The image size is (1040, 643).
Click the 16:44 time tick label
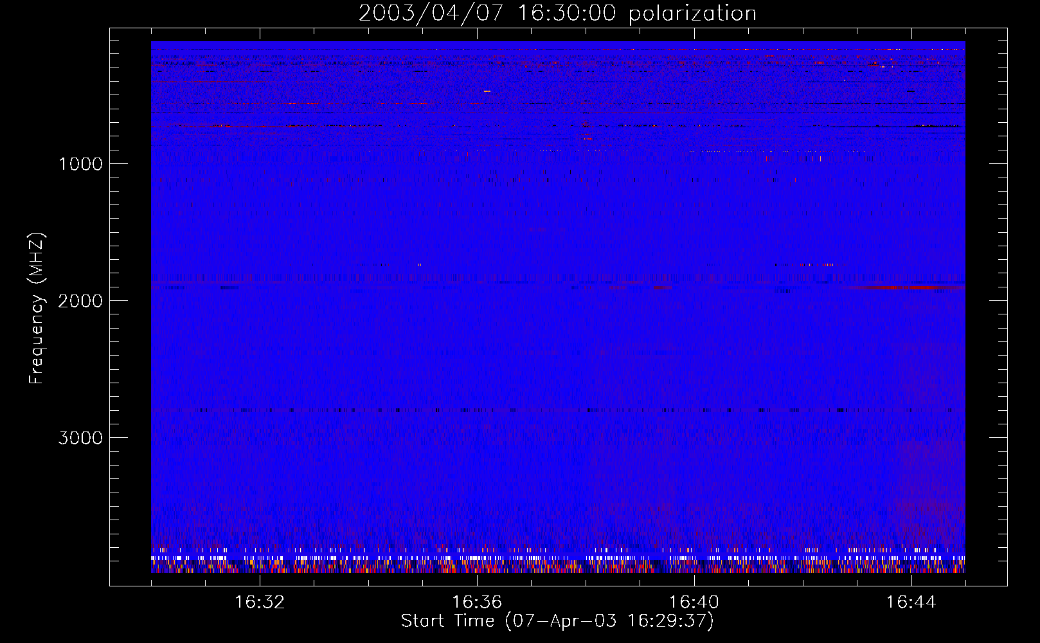point(911,602)
